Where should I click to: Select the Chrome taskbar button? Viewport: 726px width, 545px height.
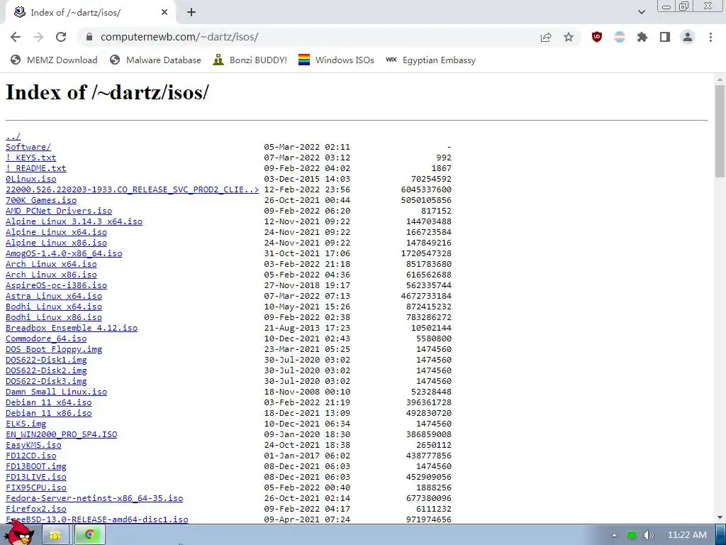tap(90, 535)
